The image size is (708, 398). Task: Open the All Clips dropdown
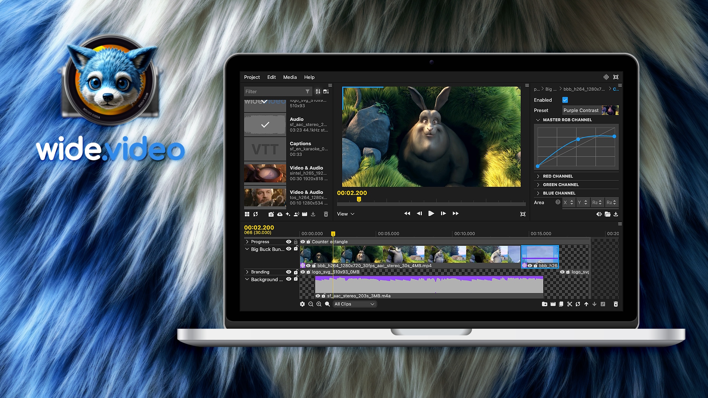tap(354, 304)
